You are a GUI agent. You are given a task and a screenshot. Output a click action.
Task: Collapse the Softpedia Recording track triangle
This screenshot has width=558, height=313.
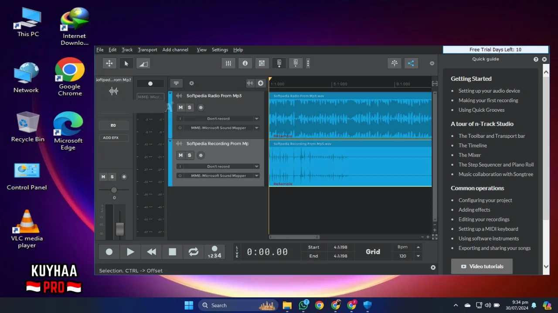coord(170,141)
